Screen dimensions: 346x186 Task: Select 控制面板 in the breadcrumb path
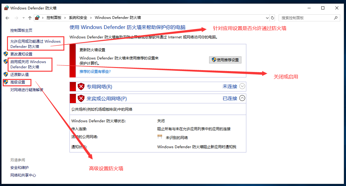[54, 18]
